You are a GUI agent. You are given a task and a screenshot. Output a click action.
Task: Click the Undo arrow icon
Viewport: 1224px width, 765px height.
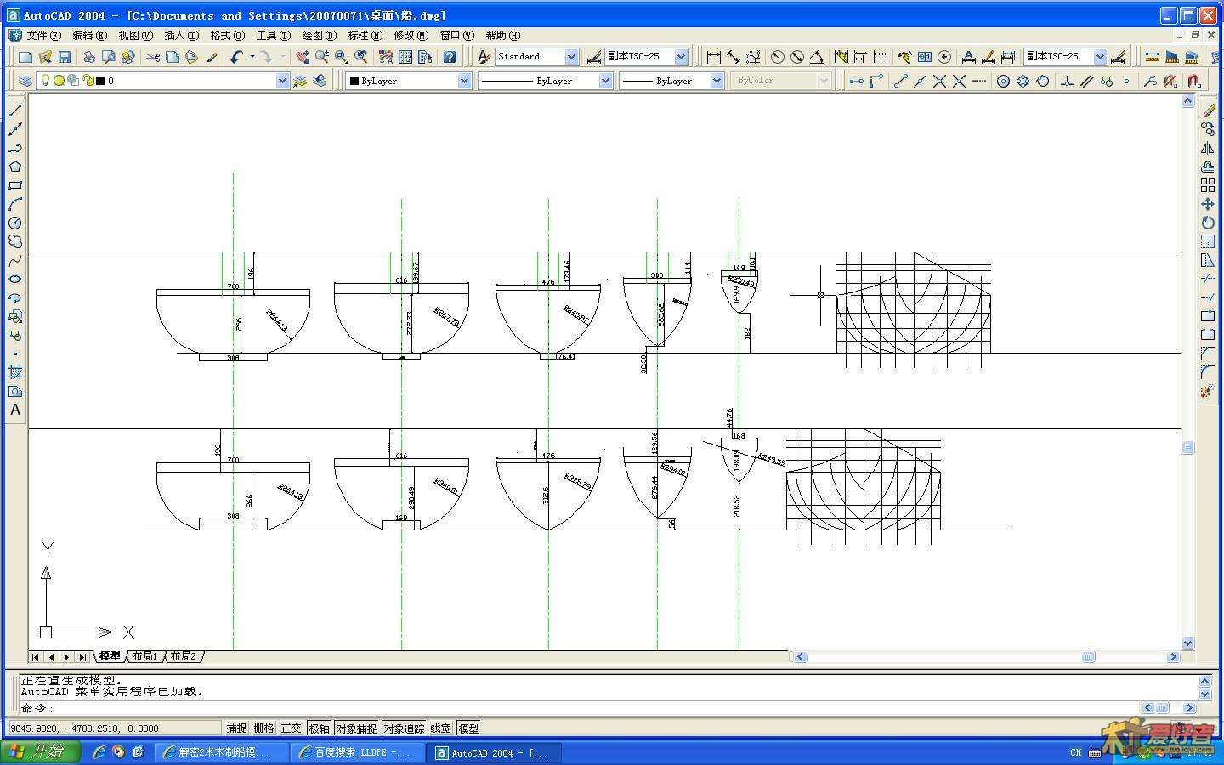[x=236, y=57]
